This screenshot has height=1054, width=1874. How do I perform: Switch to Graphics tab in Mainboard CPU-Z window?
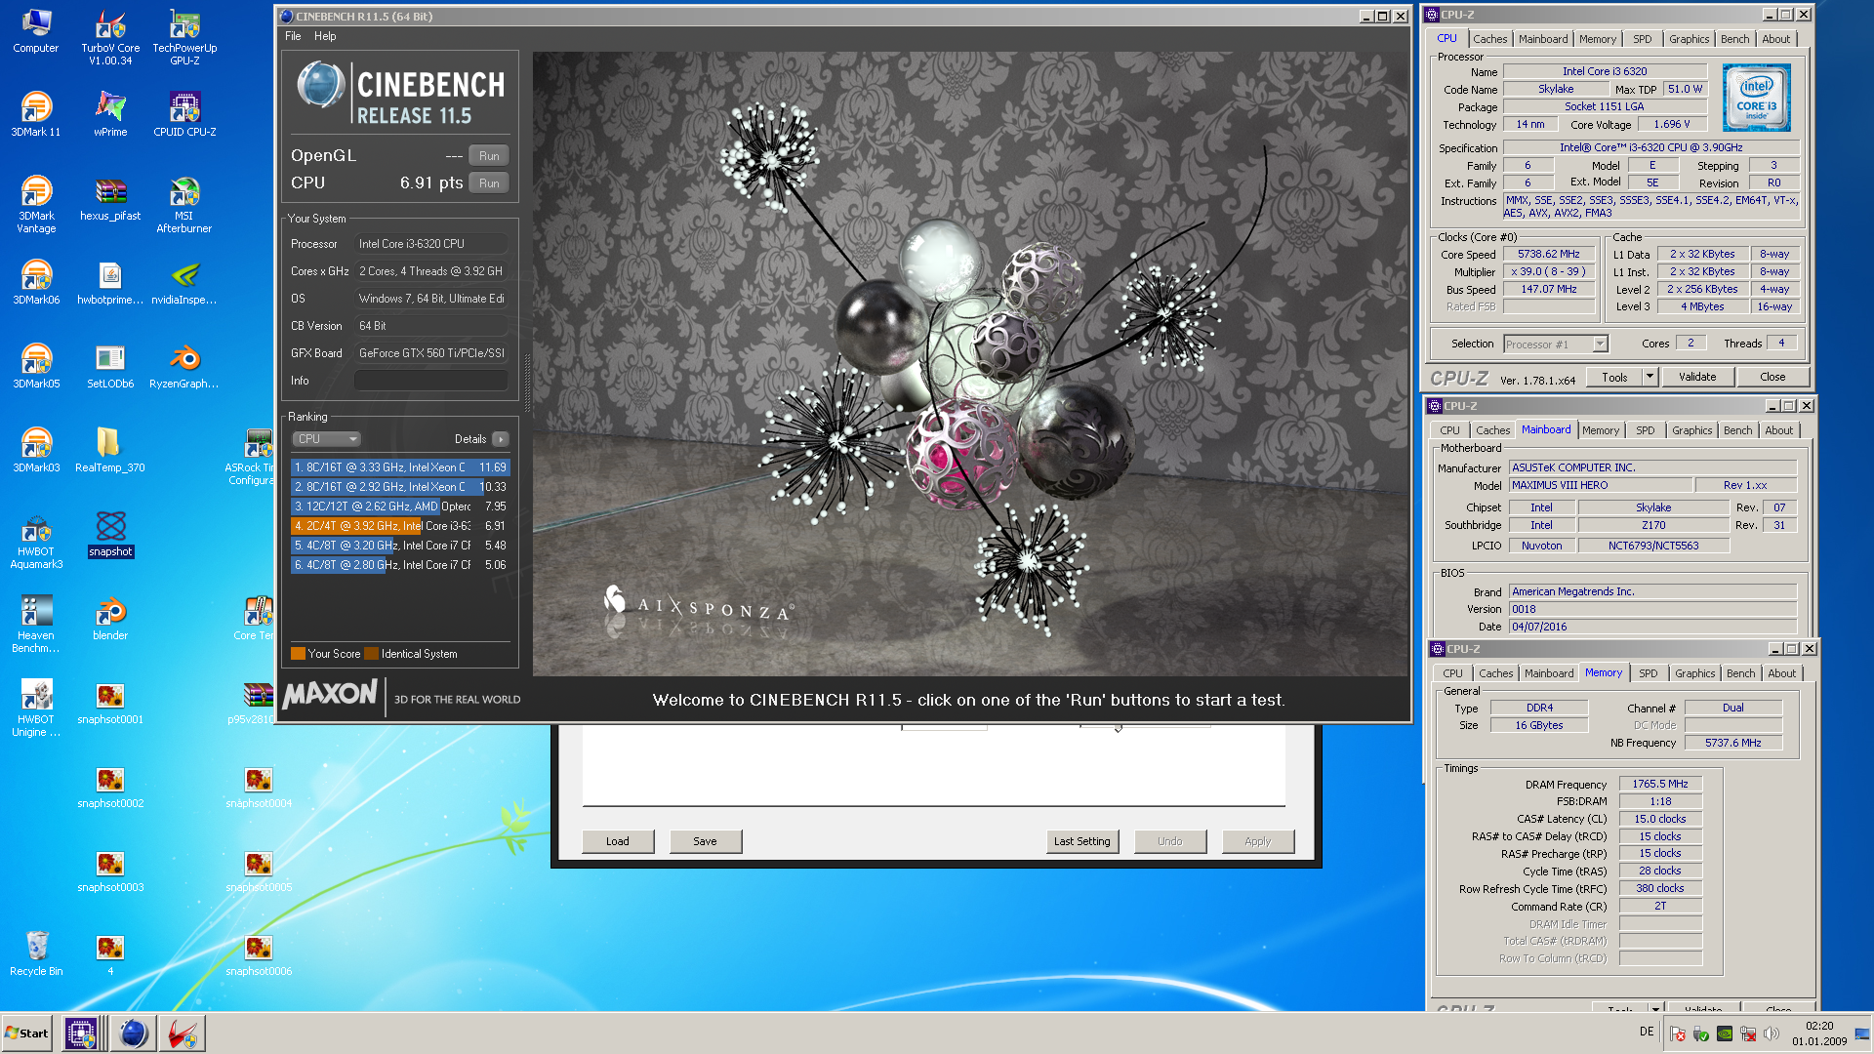[x=1691, y=430]
